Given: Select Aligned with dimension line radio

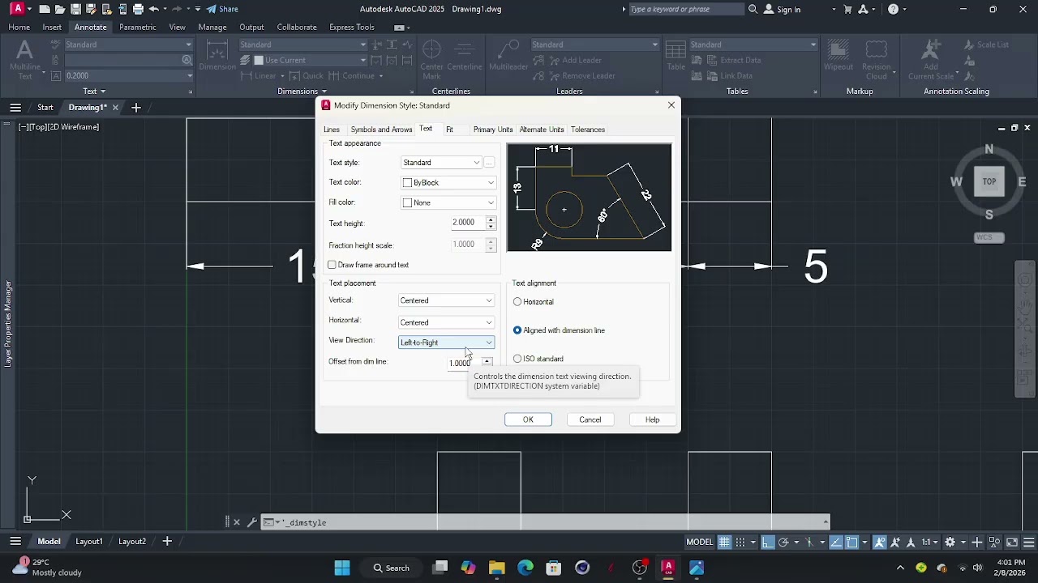Looking at the screenshot, I should 517,330.
